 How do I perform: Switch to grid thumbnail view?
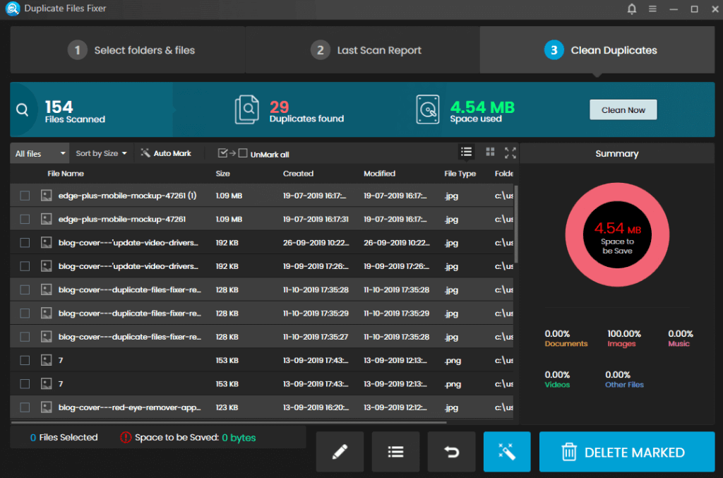pos(490,152)
